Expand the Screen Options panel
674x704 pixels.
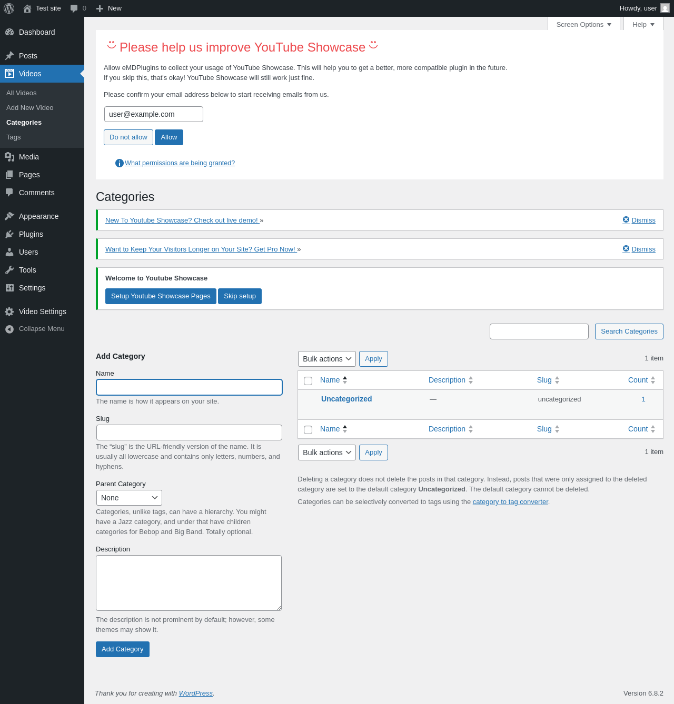584,24
